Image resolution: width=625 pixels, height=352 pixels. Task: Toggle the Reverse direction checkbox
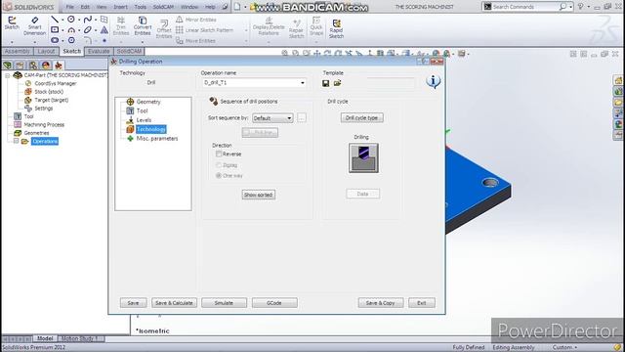[219, 154]
